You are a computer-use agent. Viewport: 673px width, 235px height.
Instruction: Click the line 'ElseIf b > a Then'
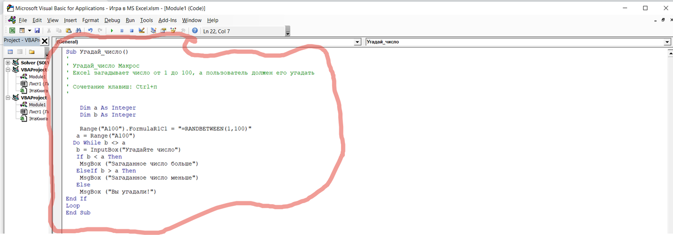coord(106,171)
